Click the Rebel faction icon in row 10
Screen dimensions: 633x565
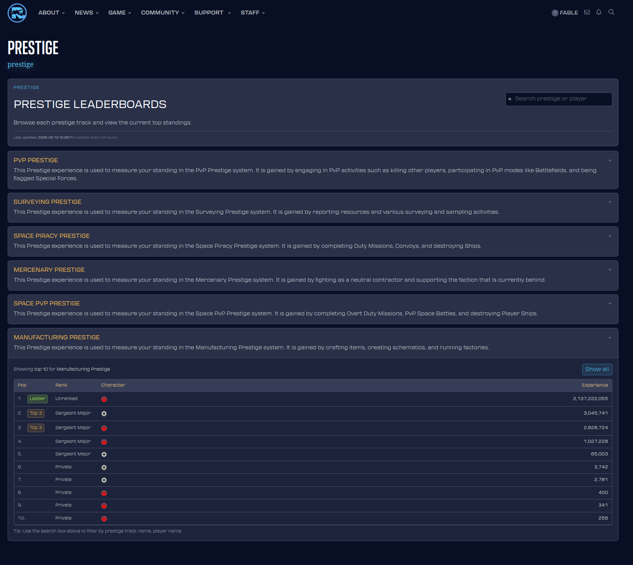104,518
